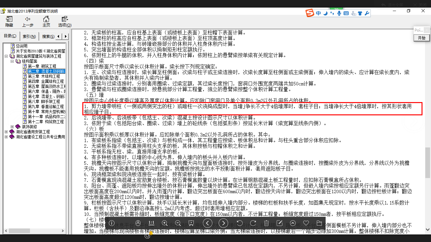Exit fullscreen via 退出全屏
Viewport: 431px width, 242px height.
click(393, 5)
